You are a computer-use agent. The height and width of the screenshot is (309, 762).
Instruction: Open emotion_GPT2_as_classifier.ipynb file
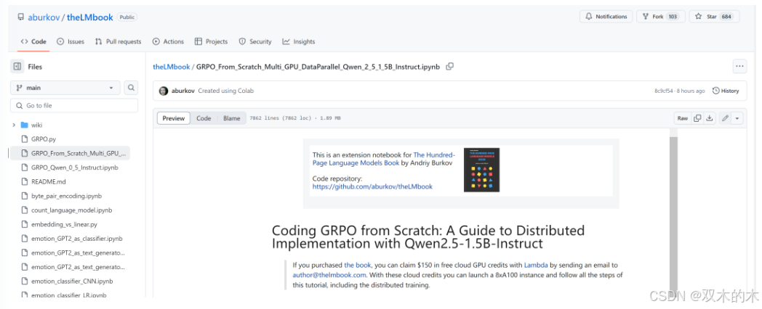pyautogui.click(x=76, y=239)
